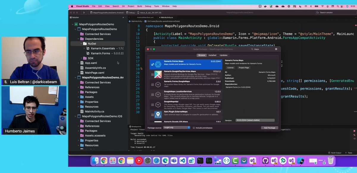Viewport: 357px width, 173px height.
Task: Click the Xamarin.GooglePlayServices.Maps package icon
Action: click(158, 74)
